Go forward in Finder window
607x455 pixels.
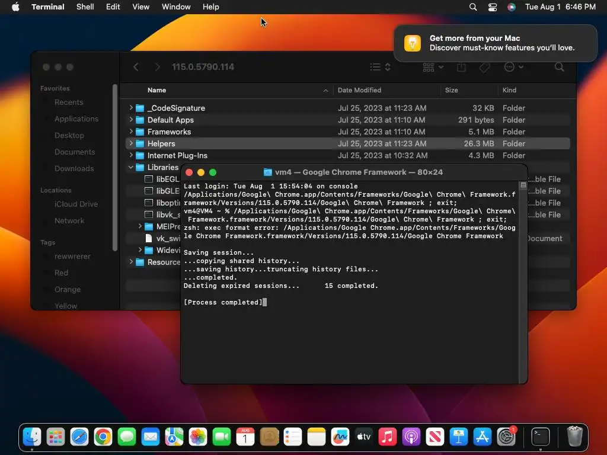pos(157,68)
